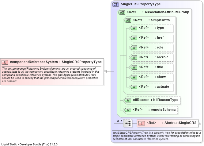Click the AG icon beside simpleAttrs
Image resolution: width=204 pixels, height=146 pixels.
click(x=128, y=21)
